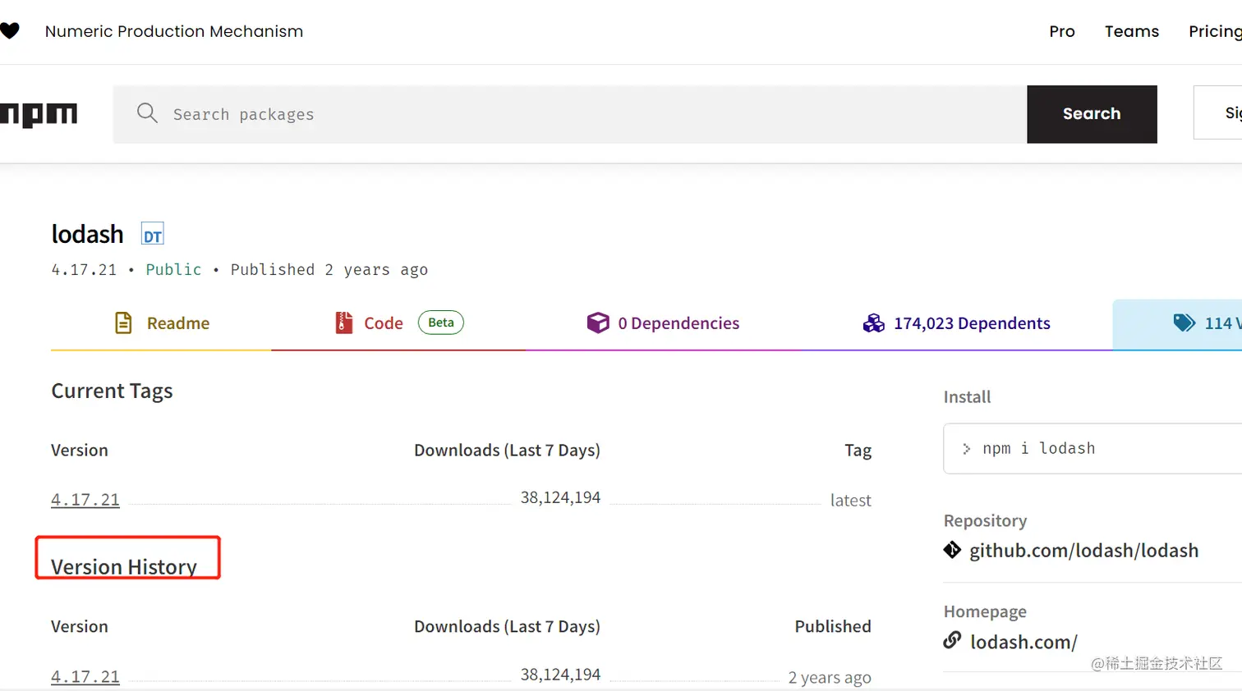Switch to the Code tab
Viewport: 1242px width, 691px height.
click(398, 323)
